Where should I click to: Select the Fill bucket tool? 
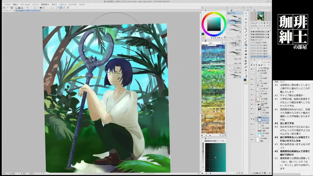246,54
